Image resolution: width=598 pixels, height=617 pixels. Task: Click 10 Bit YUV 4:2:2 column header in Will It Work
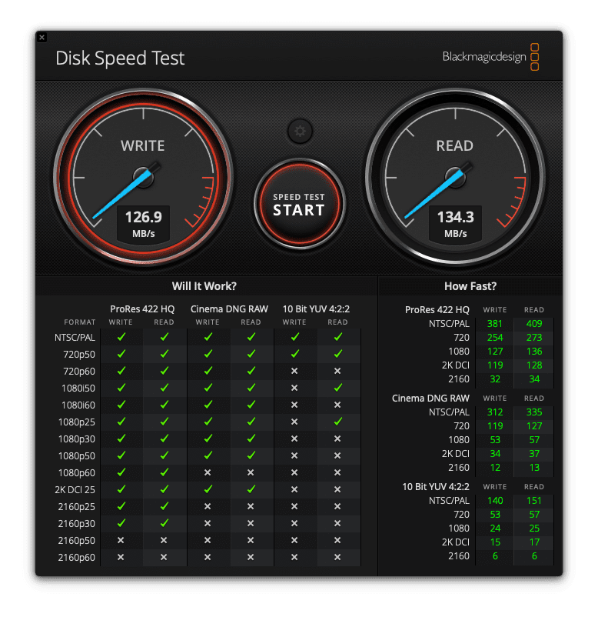tap(316, 309)
